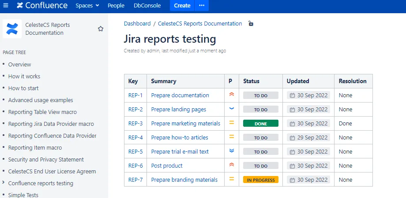The height and width of the screenshot is (198, 406).
Task: Click the Resolution column header
Action: click(353, 81)
